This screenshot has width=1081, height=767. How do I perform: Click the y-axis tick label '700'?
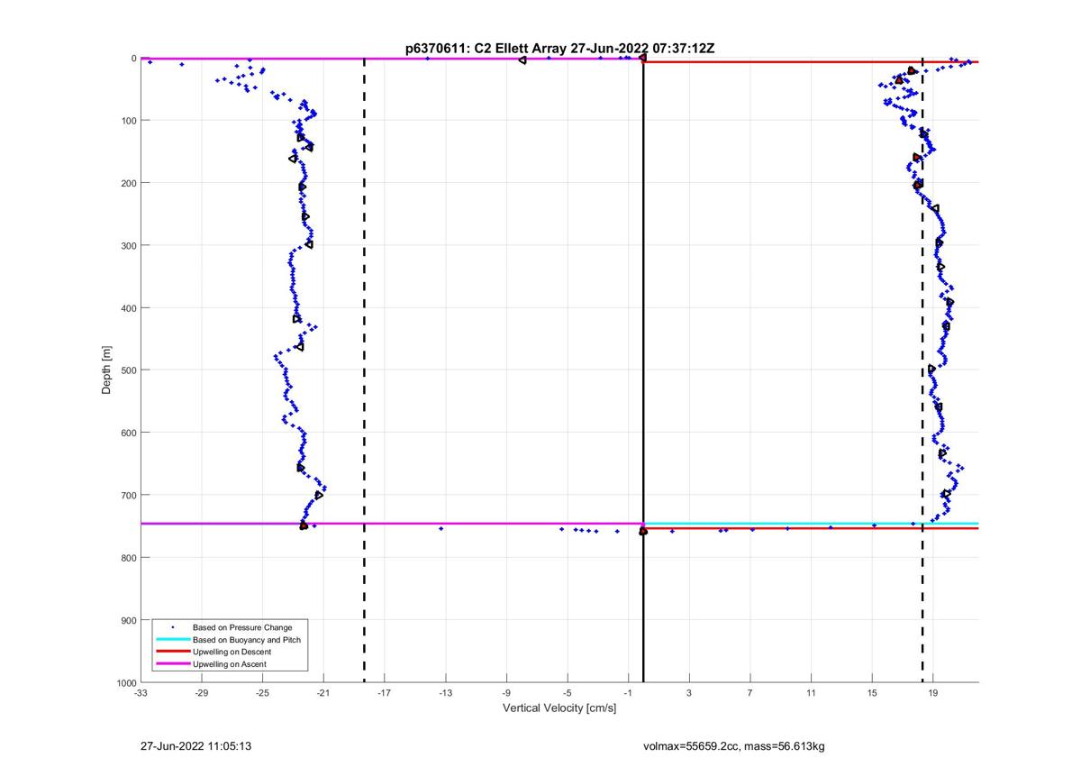(128, 495)
